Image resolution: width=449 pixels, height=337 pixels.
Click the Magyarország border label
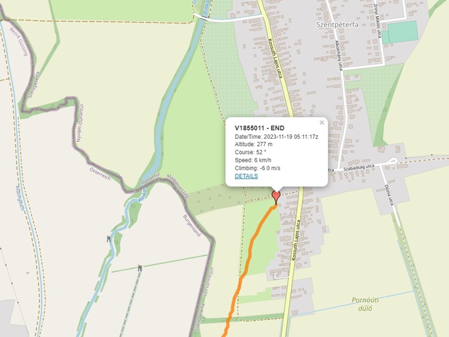click(x=177, y=186)
